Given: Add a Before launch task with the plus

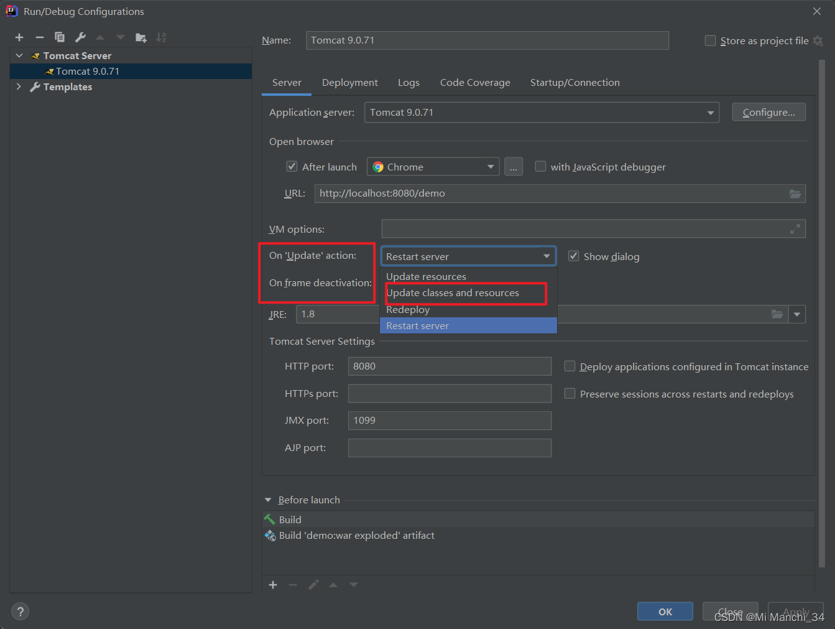Looking at the screenshot, I should (x=273, y=585).
